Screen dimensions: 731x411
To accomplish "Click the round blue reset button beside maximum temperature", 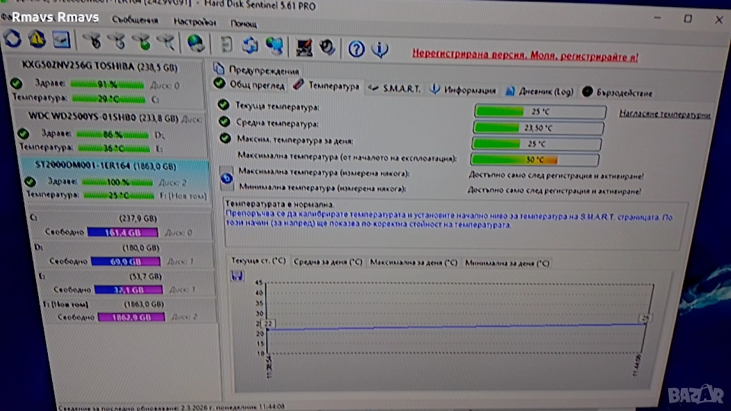I will pos(226,179).
